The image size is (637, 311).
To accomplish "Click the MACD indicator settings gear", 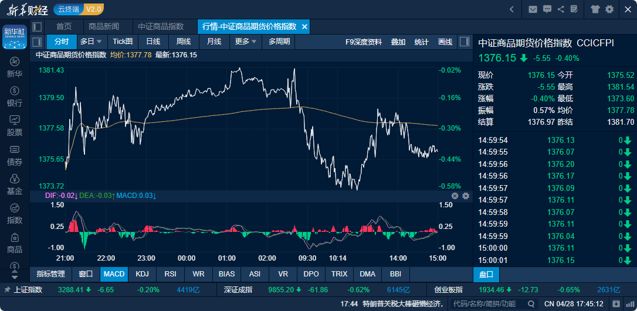I will pos(466,196).
